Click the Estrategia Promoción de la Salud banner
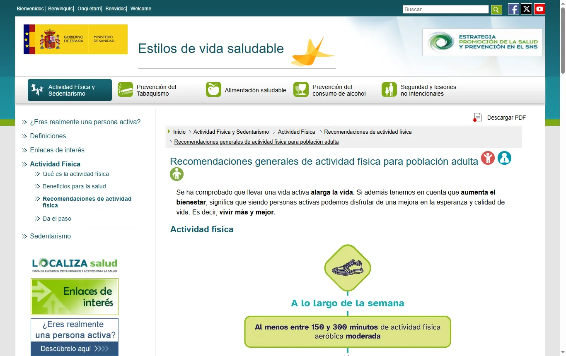566x356 pixels. tap(482, 42)
